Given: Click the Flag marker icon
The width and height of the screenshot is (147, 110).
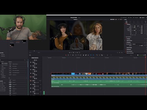Looking at the screenshot, I should point(91,55).
